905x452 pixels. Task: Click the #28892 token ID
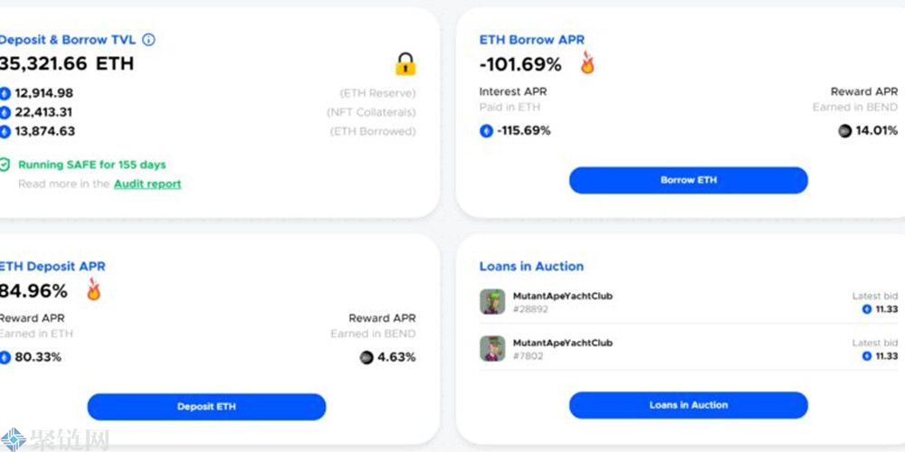[530, 309]
